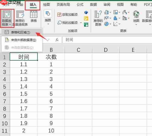Click the Bing Maps add-in icon
This screenshot has width=152, height=136.
click(86, 19)
